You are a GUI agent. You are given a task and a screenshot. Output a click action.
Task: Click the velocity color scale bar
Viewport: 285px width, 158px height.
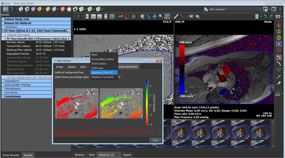pos(147,103)
